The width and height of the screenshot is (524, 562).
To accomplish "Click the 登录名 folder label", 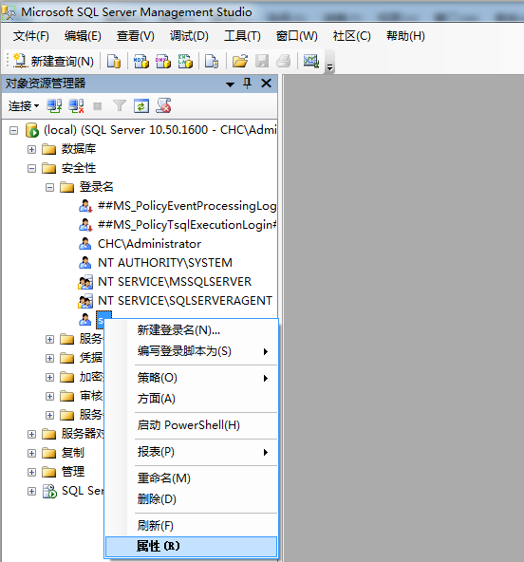I will (97, 187).
